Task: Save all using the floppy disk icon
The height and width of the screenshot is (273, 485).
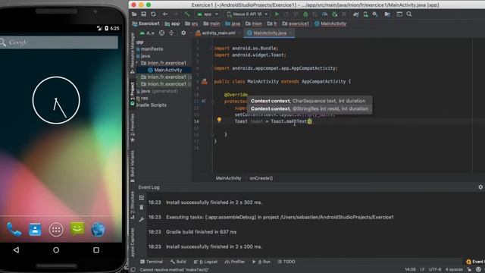Action: [144, 14]
